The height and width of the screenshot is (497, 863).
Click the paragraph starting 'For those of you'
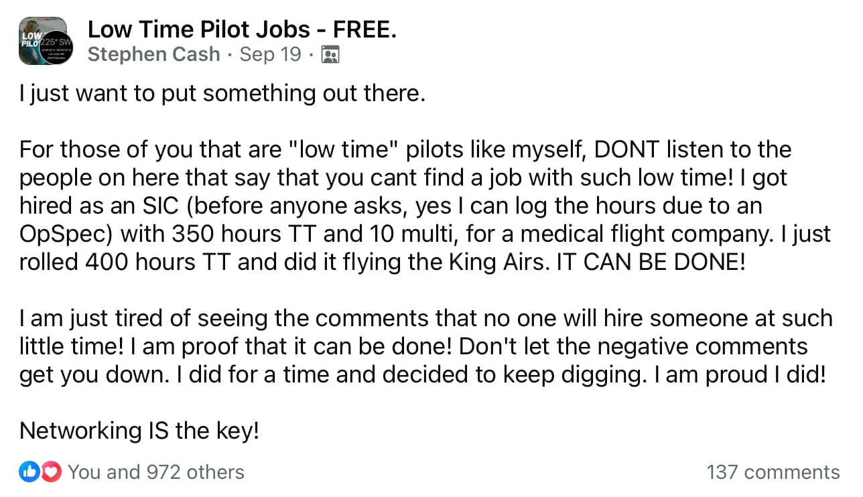425,206
